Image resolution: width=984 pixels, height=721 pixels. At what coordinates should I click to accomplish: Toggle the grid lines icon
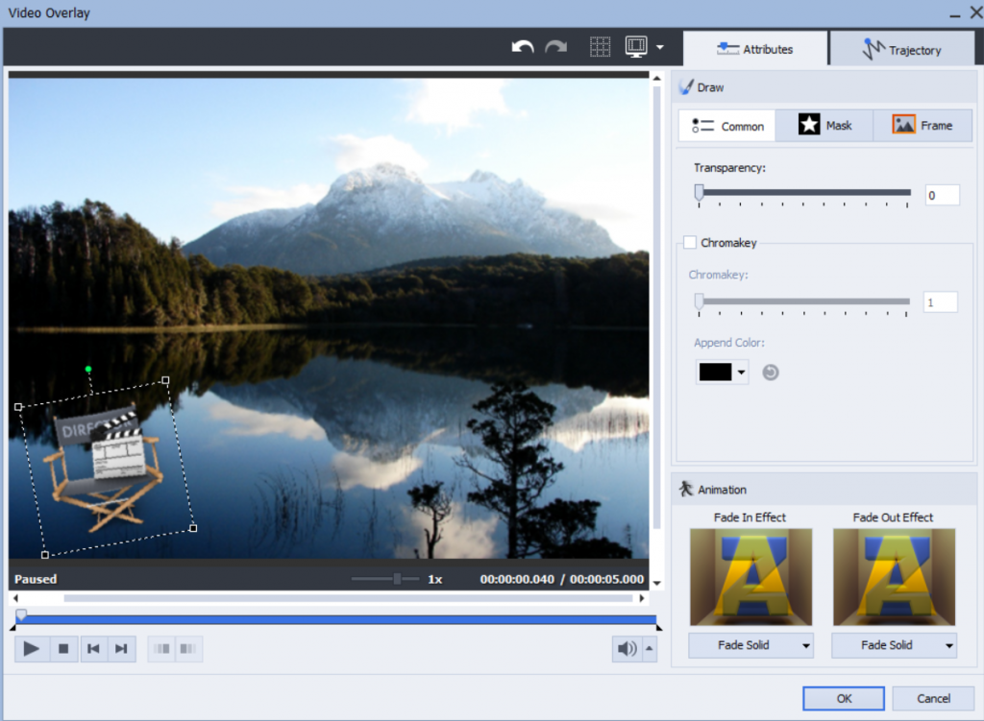click(601, 47)
